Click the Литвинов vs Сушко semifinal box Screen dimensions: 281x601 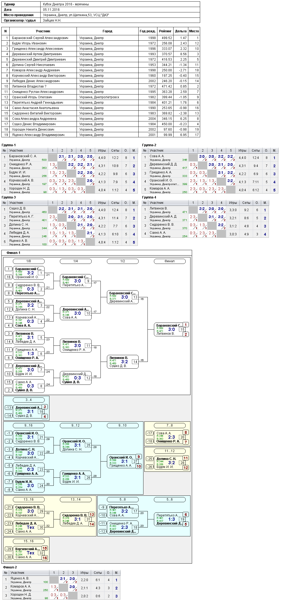coord(123,362)
